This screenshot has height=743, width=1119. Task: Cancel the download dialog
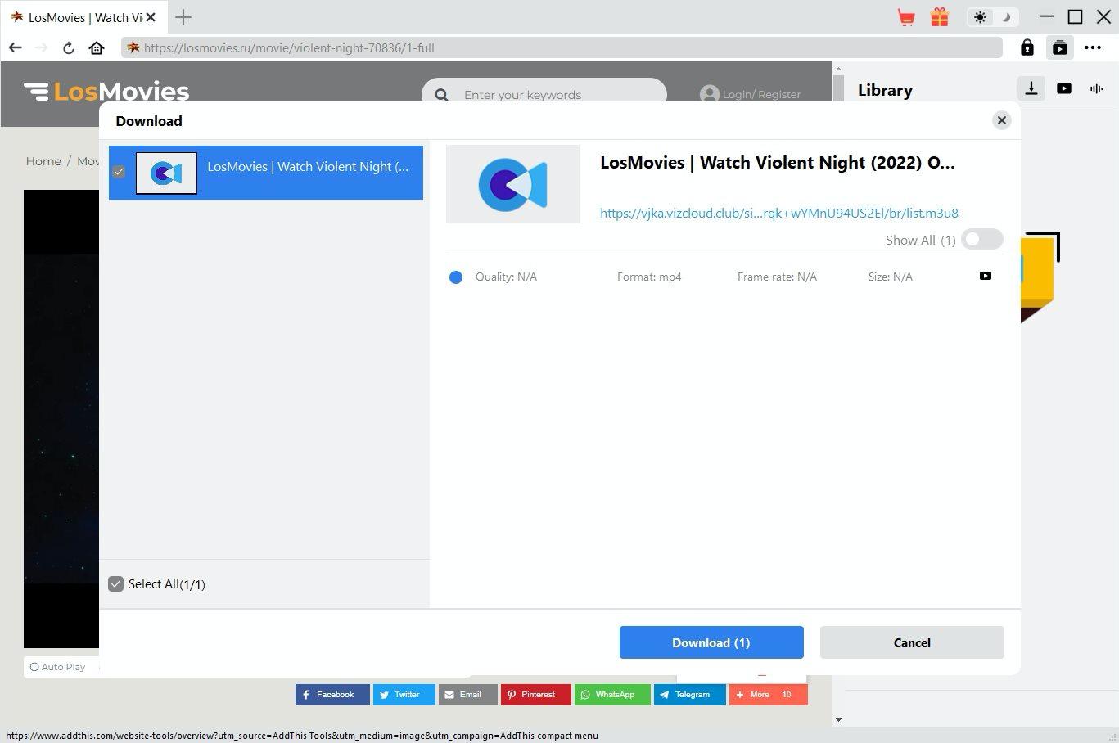tap(912, 642)
